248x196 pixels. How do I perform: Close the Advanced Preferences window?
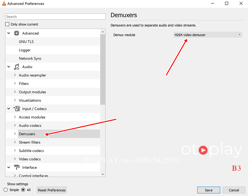pyautogui.click(x=241, y=3)
